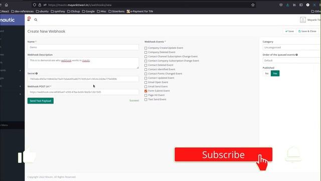Enable the Email Send Event checkbox

pyautogui.click(x=146, y=87)
